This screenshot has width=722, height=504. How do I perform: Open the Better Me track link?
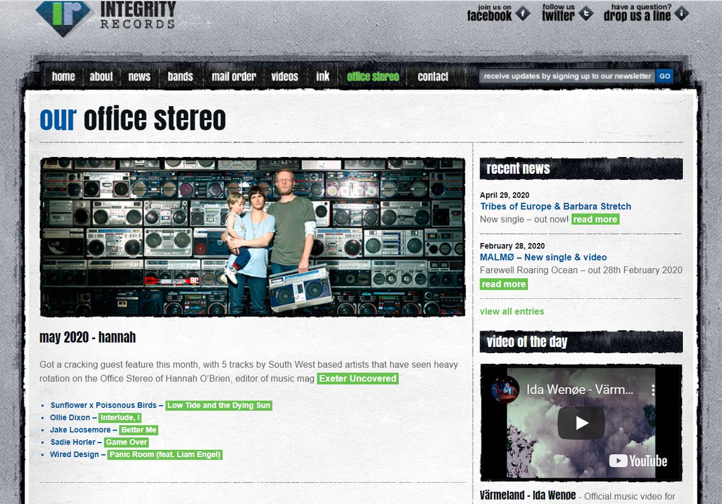139,430
